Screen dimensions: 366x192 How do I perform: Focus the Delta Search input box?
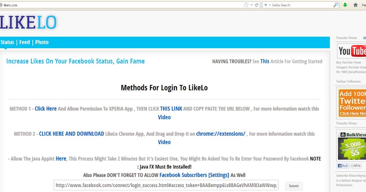[x=302, y=5]
